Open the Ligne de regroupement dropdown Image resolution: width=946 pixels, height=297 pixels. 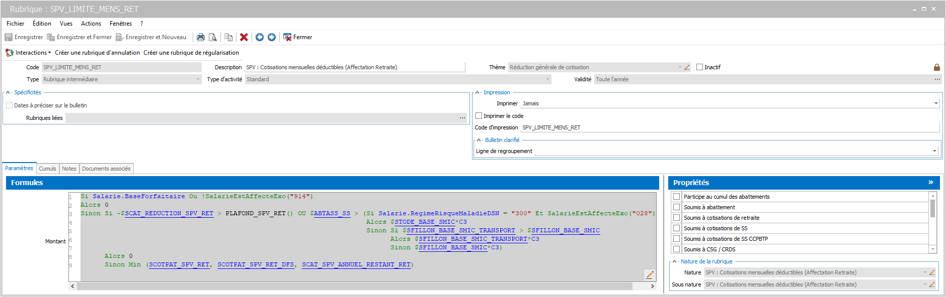[x=934, y=151]
